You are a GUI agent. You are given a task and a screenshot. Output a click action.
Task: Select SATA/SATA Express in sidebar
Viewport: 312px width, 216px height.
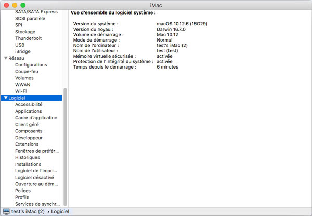pyautogui.click(x=36, y=12)
